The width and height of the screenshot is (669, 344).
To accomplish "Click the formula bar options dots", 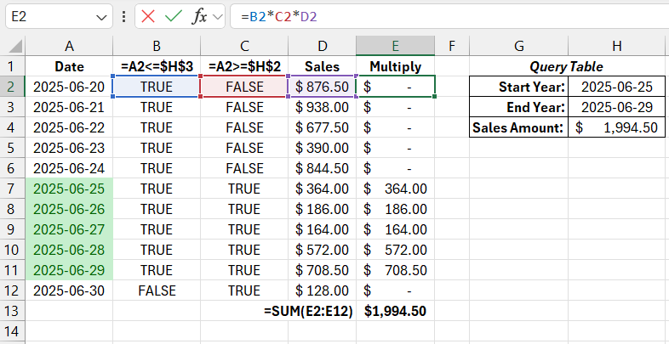I will (126, 16).
